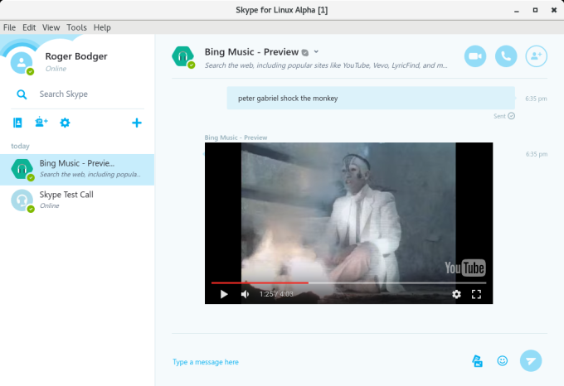Play the YouTube video
Viewport: 564px width, 386px height.
[224, 294]
